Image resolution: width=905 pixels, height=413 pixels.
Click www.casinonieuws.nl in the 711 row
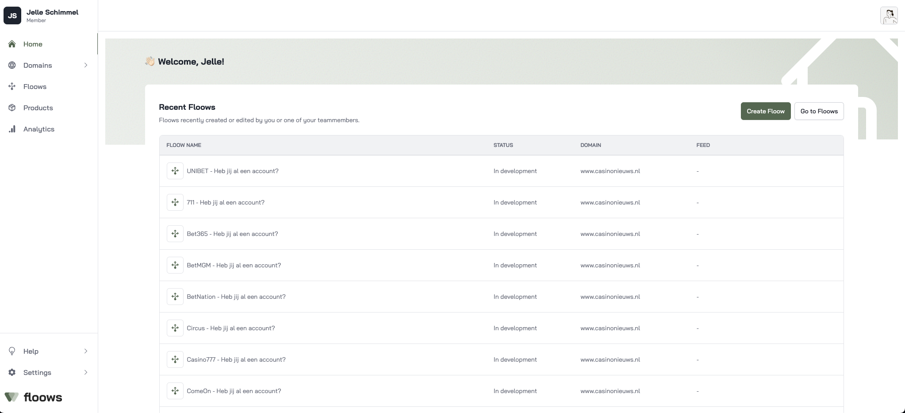[610, 202]
